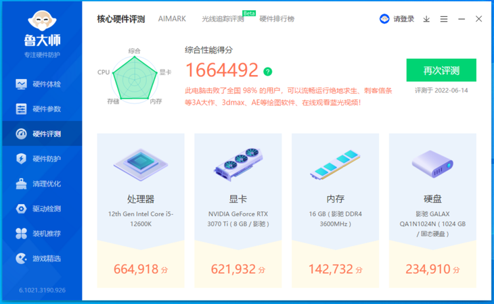Close the 鲁大师 window
This screenshot has height=304, width=494.
point(478,19)
